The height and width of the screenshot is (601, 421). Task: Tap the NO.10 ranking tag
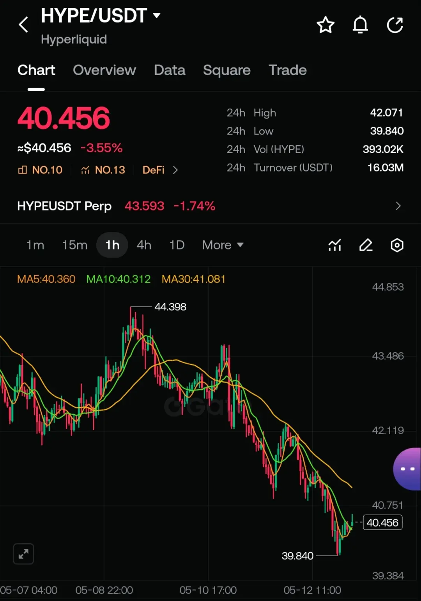pyautogui.click(x=40, y=170)
